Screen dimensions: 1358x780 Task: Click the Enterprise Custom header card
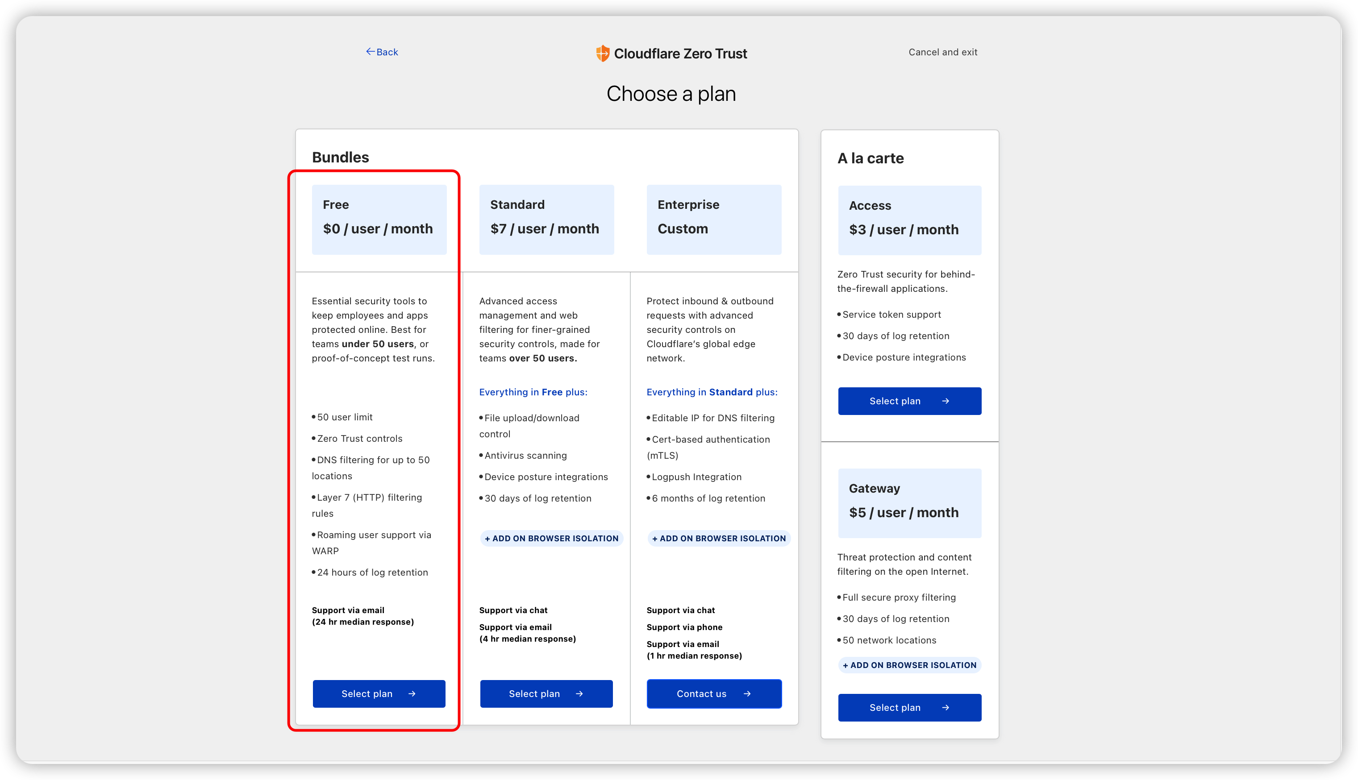click(x=714, y=220)
